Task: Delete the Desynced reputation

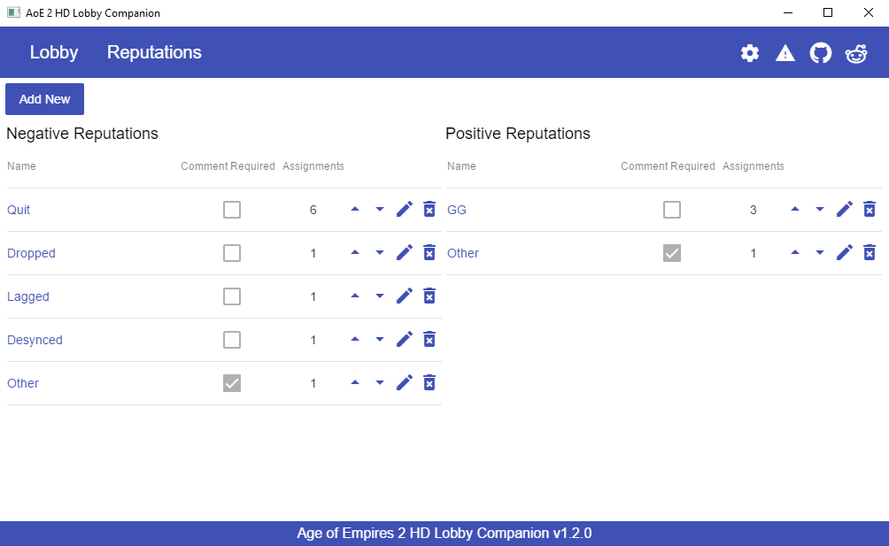Action: pos(429,339)
